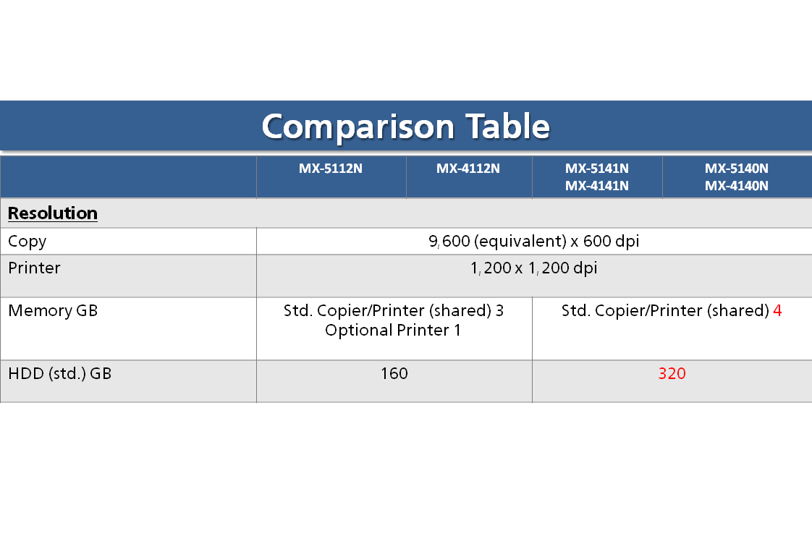This screenshot has height=549, width=812.
Task: Select the 9,600 (equivalent) x 600 dpi value
Action: (533, 242)
